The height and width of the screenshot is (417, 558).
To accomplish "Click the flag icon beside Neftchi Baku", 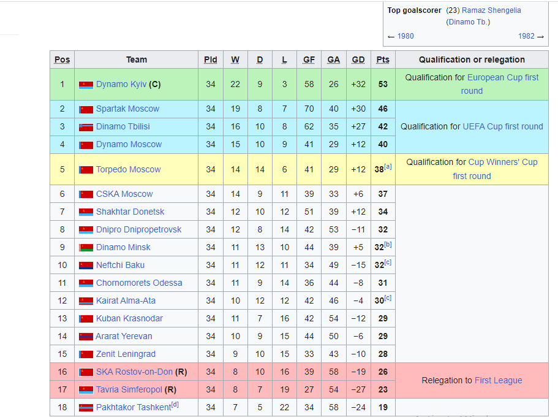I will click(86, 266).
